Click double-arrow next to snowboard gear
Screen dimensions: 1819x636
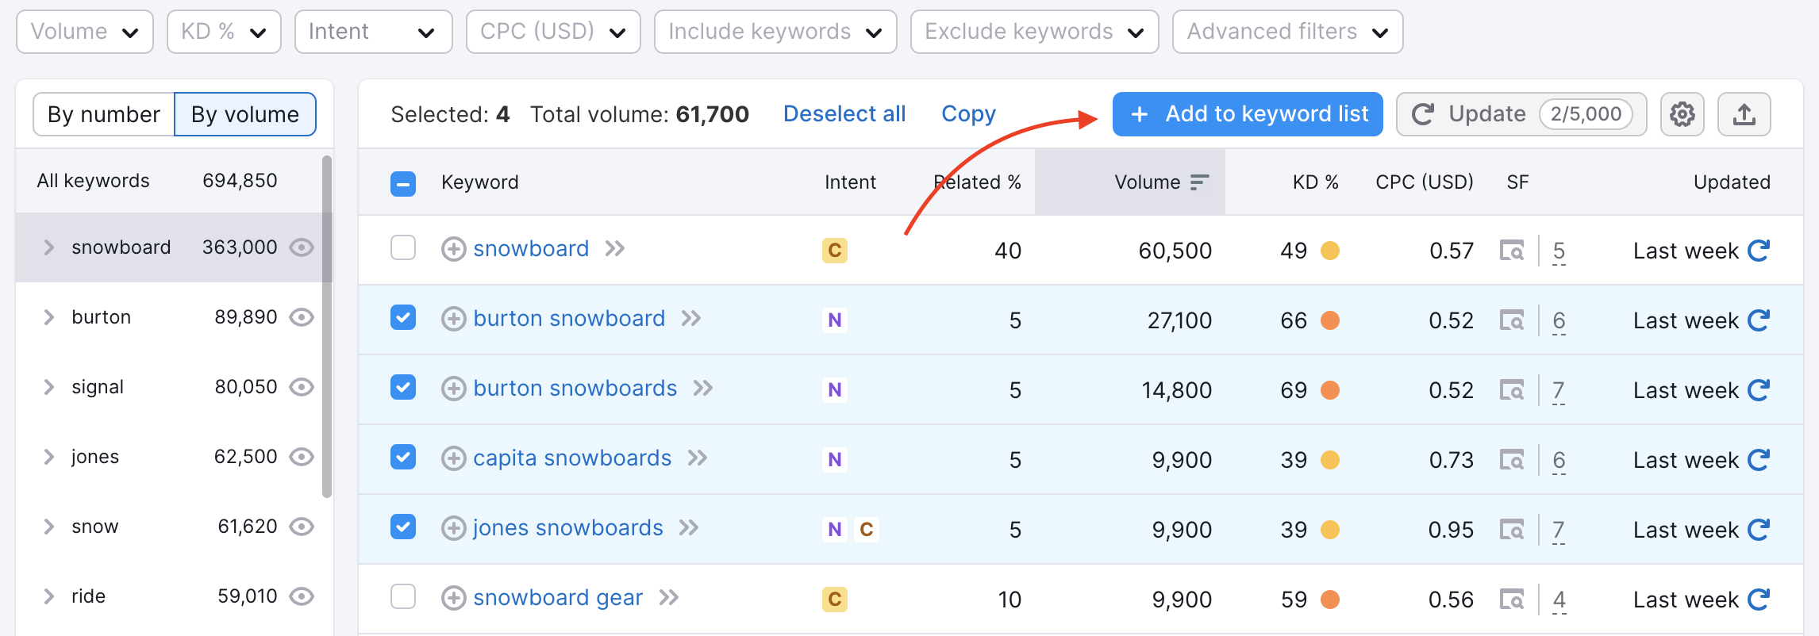click(669, 598)
